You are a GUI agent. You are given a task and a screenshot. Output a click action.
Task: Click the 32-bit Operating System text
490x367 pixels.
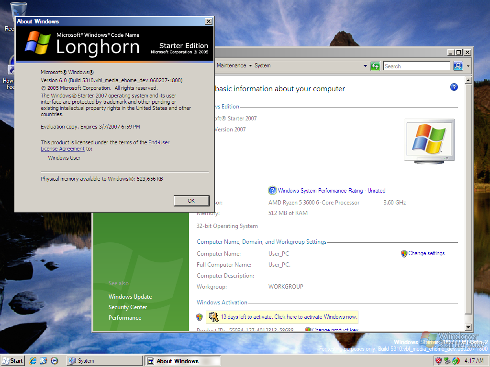[x=227, y=226]
